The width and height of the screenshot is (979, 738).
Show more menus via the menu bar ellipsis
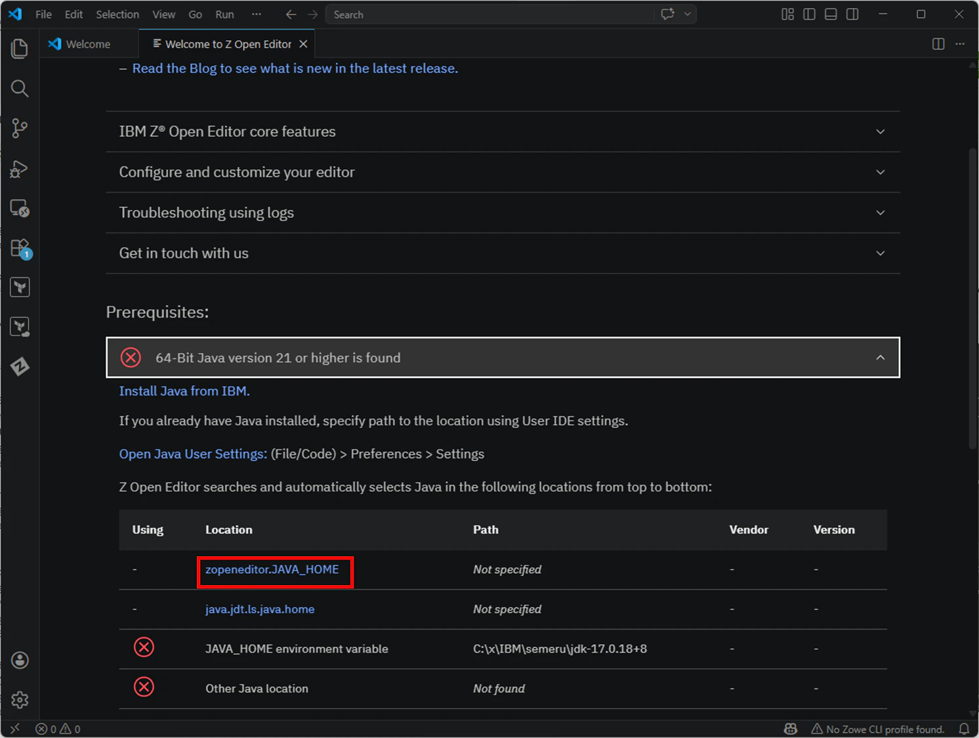pos(257,14)
